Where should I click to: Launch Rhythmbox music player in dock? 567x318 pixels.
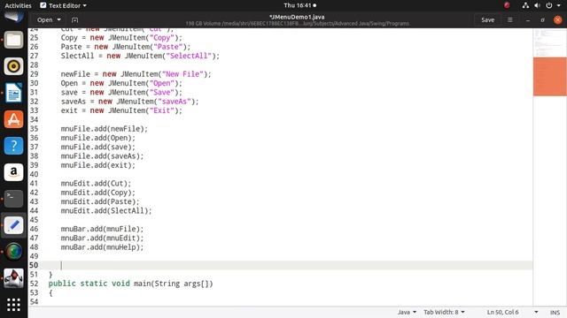click(x=13, y=66)
